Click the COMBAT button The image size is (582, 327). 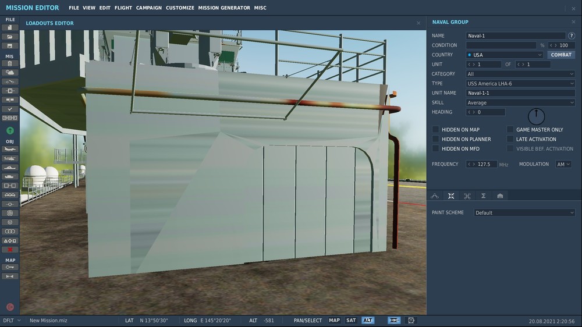click(x=561, y=55)
